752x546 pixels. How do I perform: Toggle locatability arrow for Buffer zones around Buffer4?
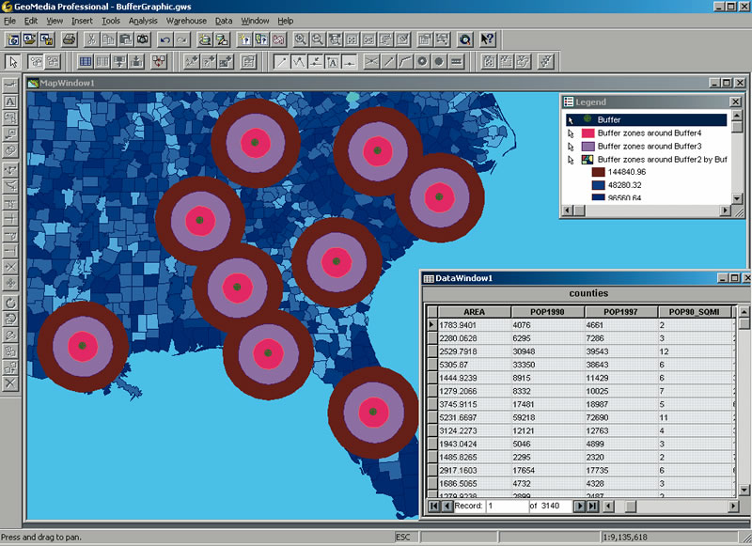[571, 133]
